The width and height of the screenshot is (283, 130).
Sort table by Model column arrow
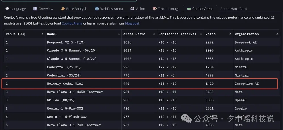(x=119, y=34)
